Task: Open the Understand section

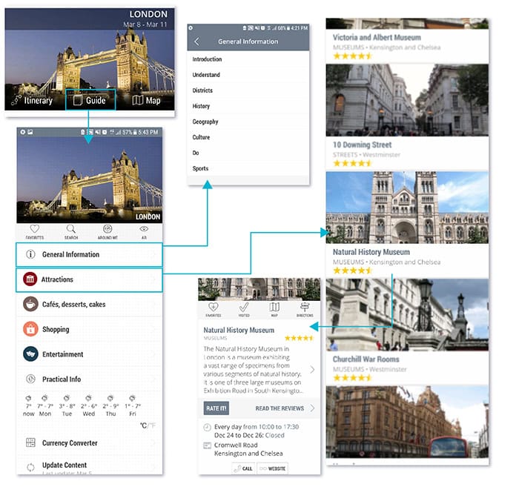Action: click(x=248, y=75)
